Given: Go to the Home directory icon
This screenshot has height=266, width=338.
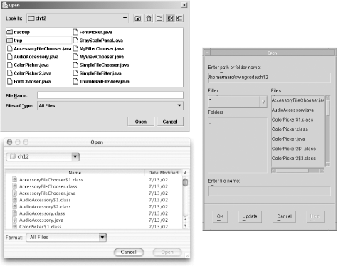Looking at the screenshot, I should (149, 18).
